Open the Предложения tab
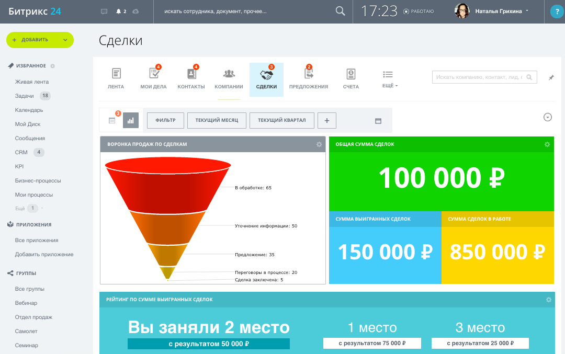The width and height of the screenshot is (565, 354). [x=308, y=79]
